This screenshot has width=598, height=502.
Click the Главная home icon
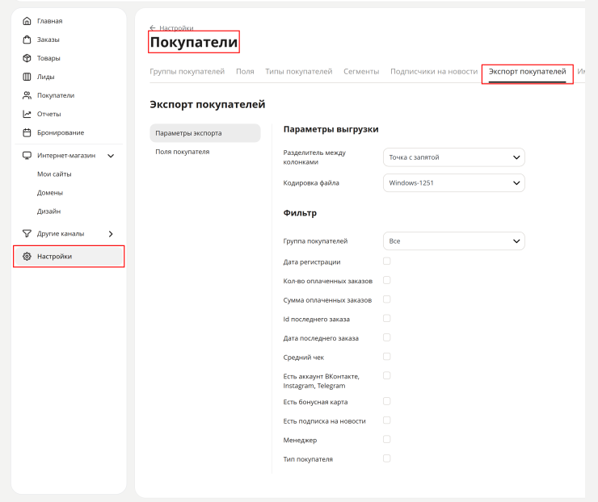(27, 21)
